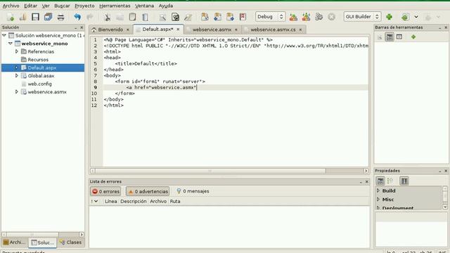
Task: Switch to the Archi... pad tab
Action: click(x=14, y=242)
